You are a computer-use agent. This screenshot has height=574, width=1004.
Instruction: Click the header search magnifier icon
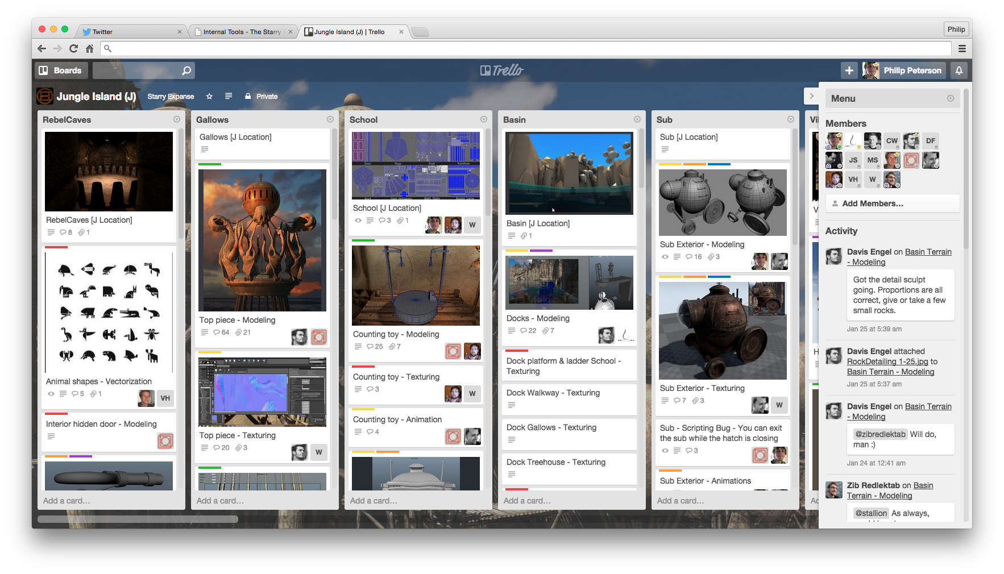point(186,70)
